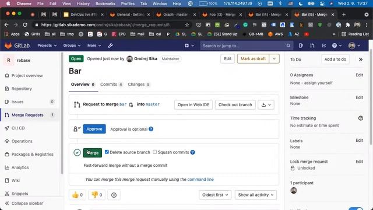Click the thumbs down reaction
Image resolution: width=373 pixels, height=210 pixels.
(x=97, y=195)
